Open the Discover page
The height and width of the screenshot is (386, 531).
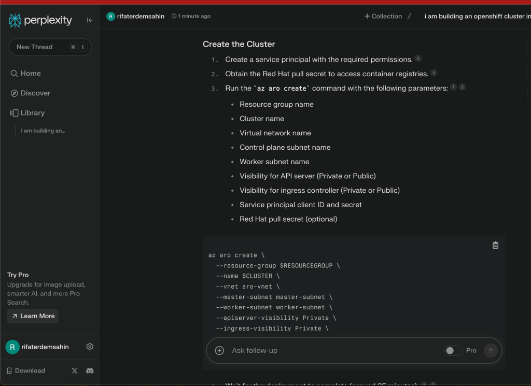click(30, 93)
